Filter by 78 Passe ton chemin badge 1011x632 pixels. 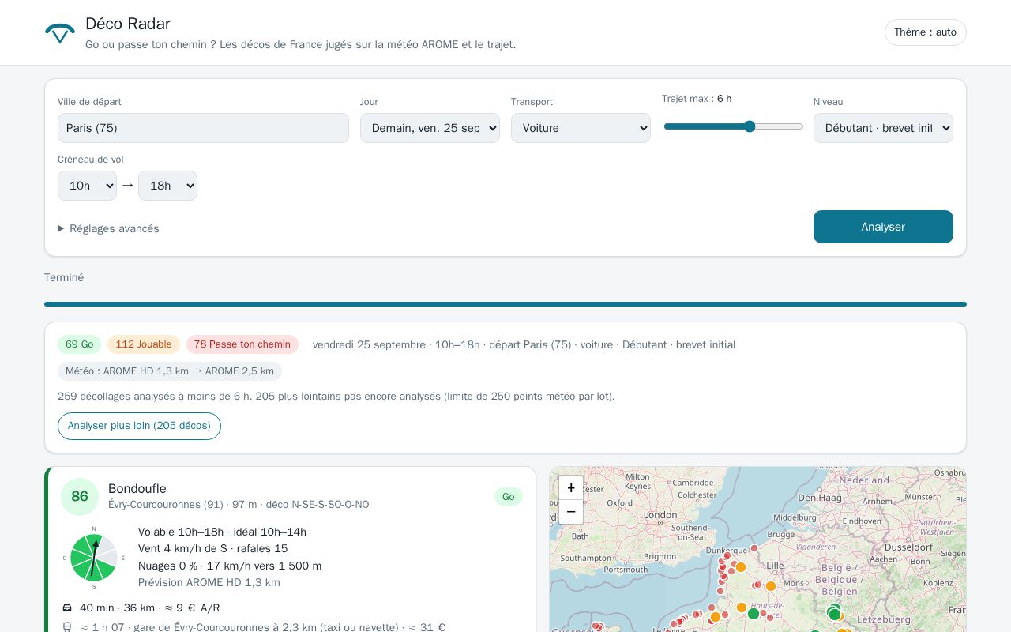[242, 344]
